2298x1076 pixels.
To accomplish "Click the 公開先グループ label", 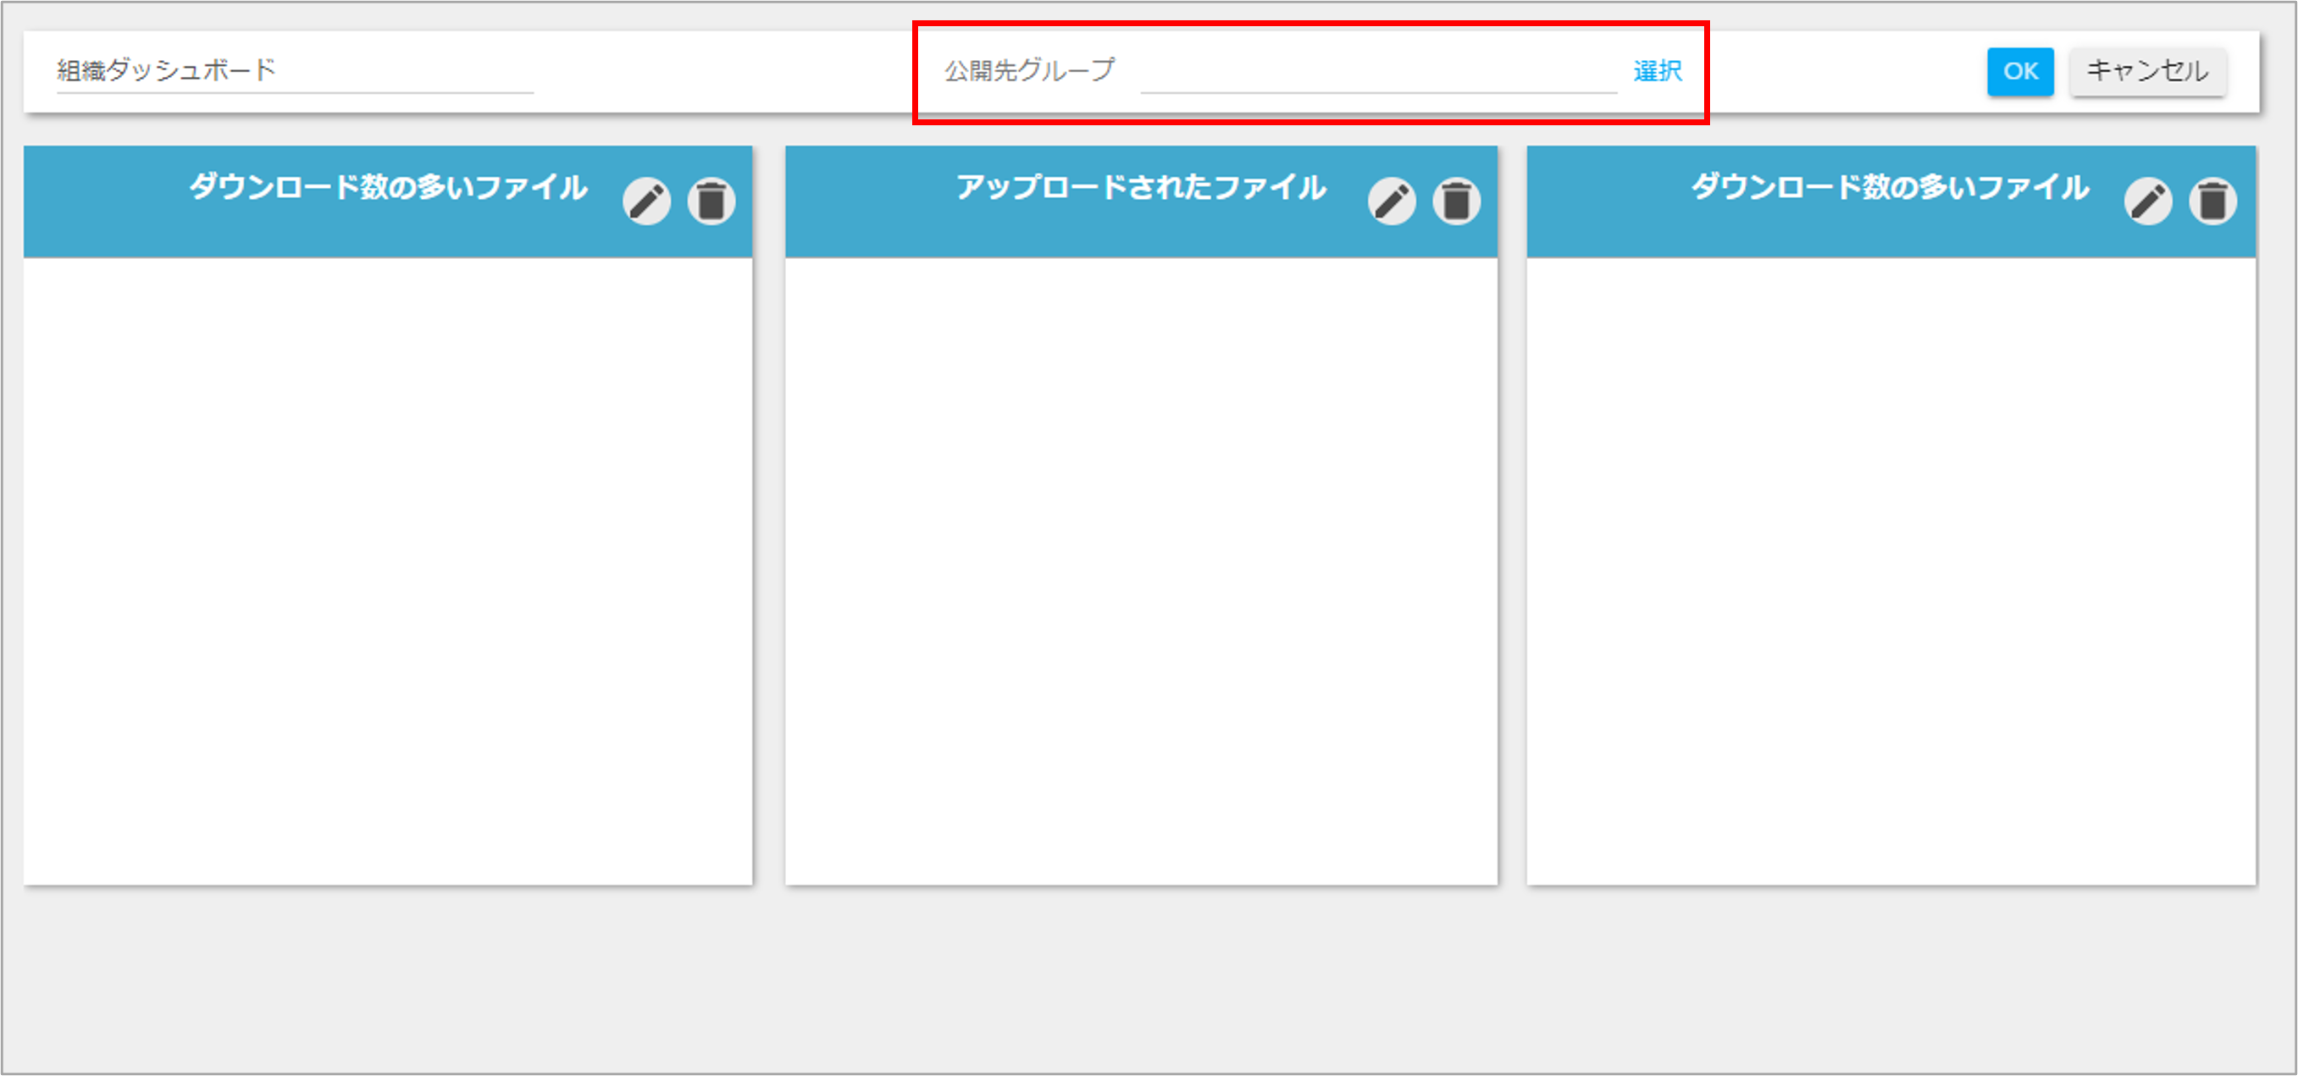I will click(x=1030, y=70).
